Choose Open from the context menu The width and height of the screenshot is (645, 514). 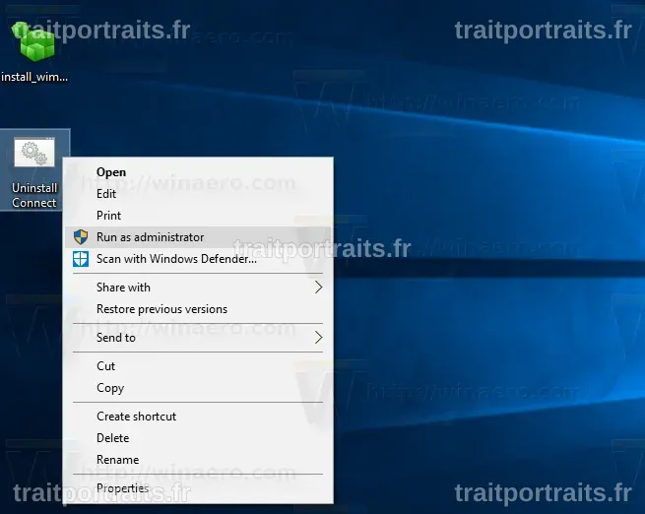click(x=199, y=172)
